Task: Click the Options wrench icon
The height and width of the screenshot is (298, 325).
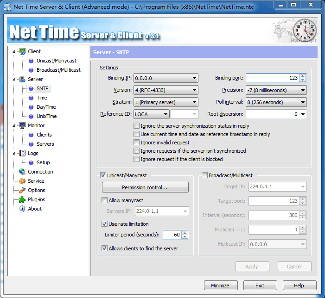Action: coord(22,190)
